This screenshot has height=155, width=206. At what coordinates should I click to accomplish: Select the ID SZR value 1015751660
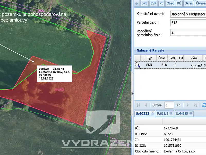tap(172, 146)
